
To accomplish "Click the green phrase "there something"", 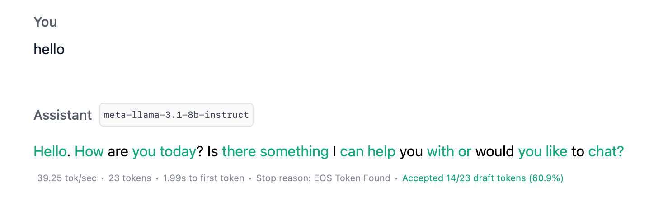I will [x=275, y=151].
